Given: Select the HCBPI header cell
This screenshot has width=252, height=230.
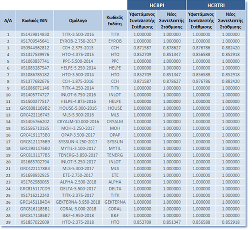Looking at the screenshot, I should coord(157,5).
